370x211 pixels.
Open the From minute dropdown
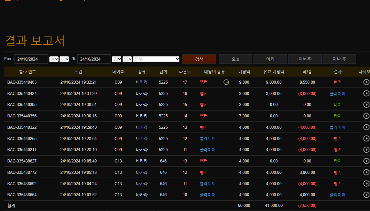click(64, 59)
